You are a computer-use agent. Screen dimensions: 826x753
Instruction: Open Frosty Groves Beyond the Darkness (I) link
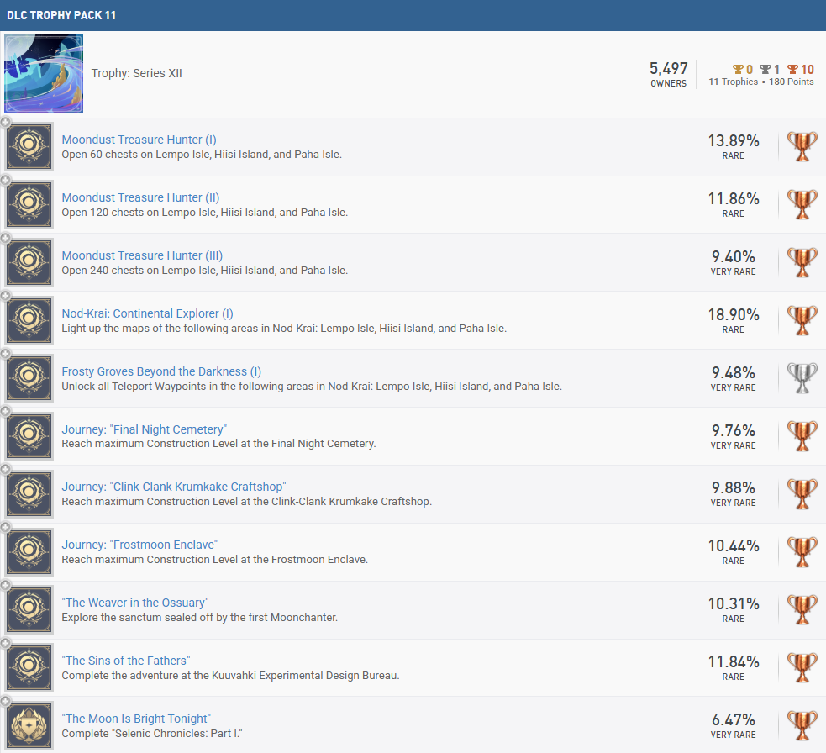[x=161, y=371]
